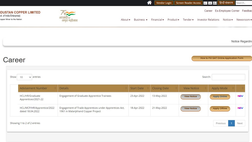Viewport: 252px width, 142px height.
Task: Sort by Start Date column arrows
Action: coord(148,88)
